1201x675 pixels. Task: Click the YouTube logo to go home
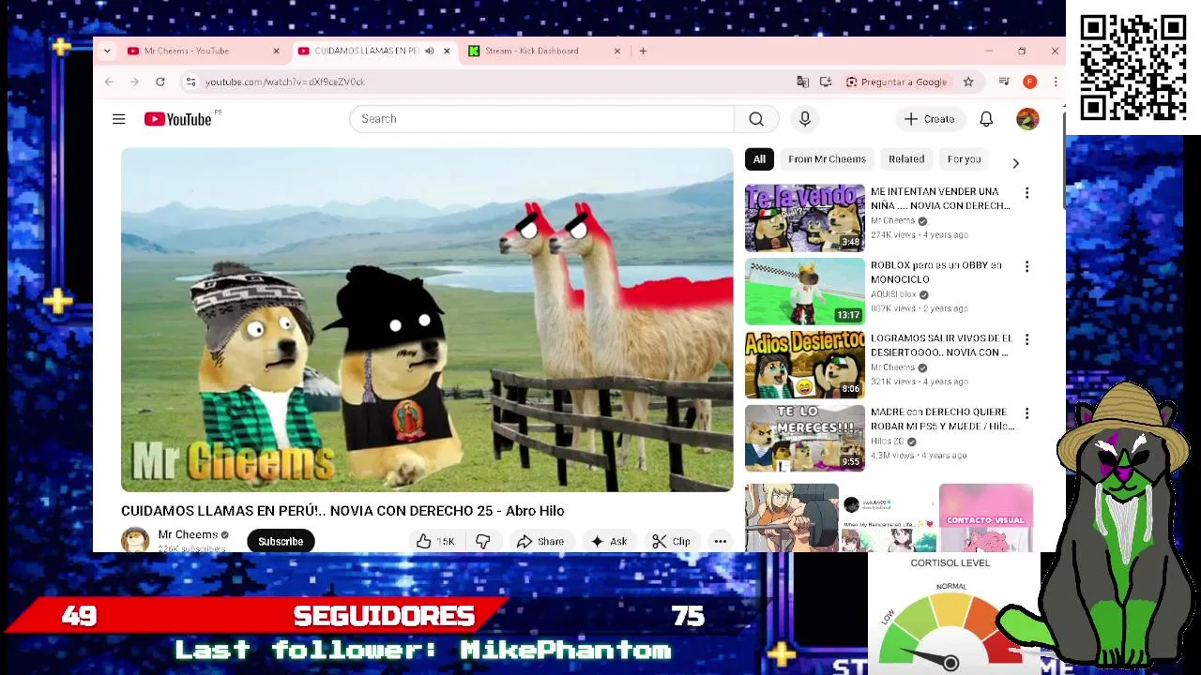[x=177, y=119]
